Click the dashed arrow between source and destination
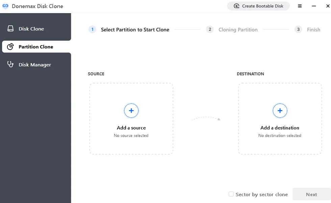Viewport: 331px width, 203px height. (206, 118)
